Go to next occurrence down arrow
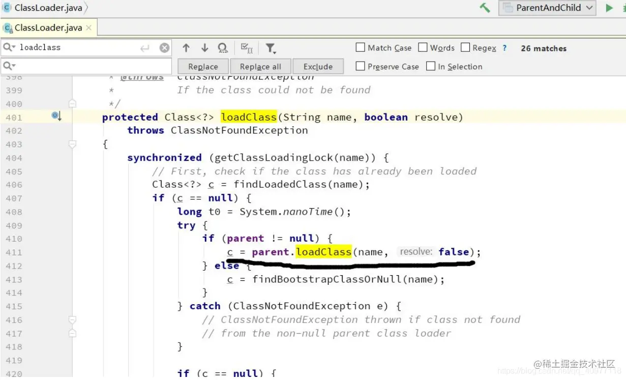Viewport: 626px width, 380px height. (x=204, y=48)
